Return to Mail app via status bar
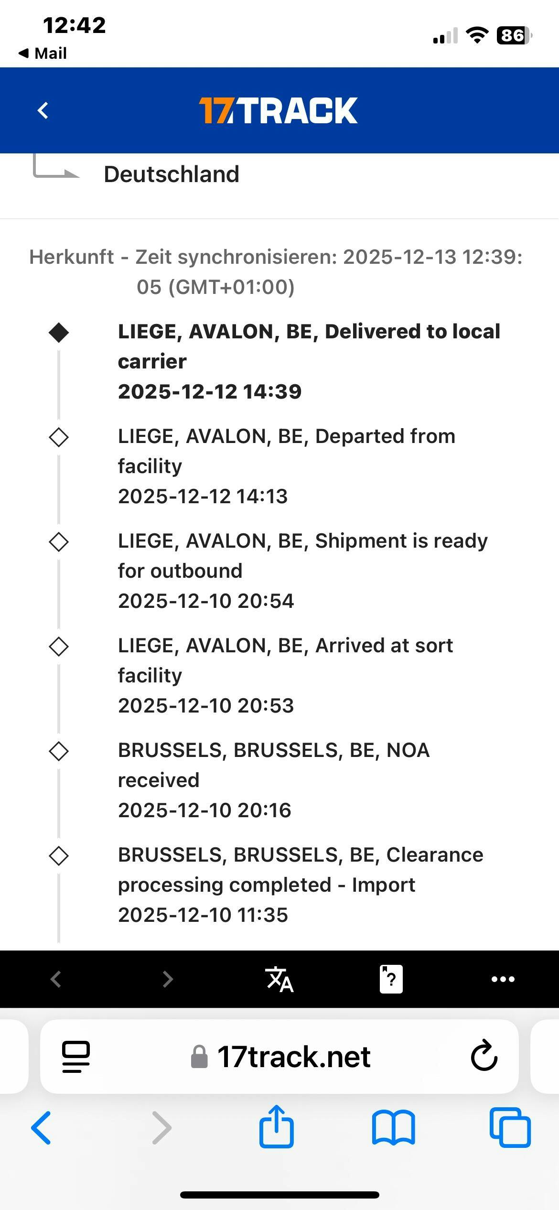The image size is (559, 1210). click(x=43, y=53)
